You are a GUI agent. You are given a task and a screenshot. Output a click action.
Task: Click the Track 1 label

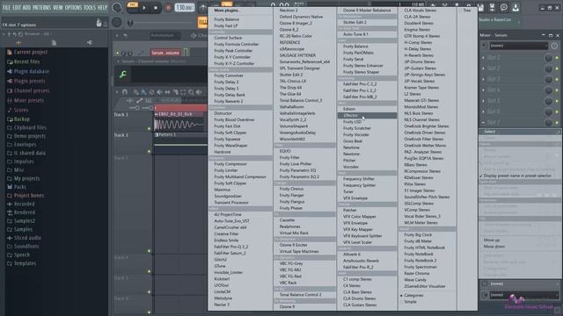(121, 115)
